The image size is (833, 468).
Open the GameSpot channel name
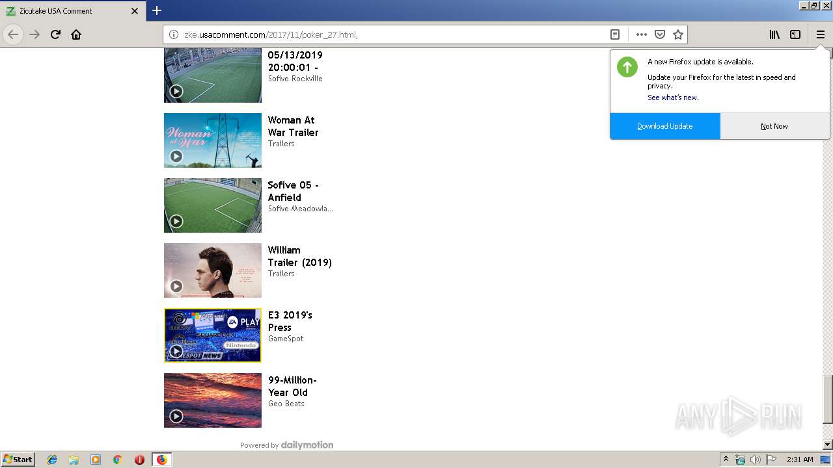286,339
